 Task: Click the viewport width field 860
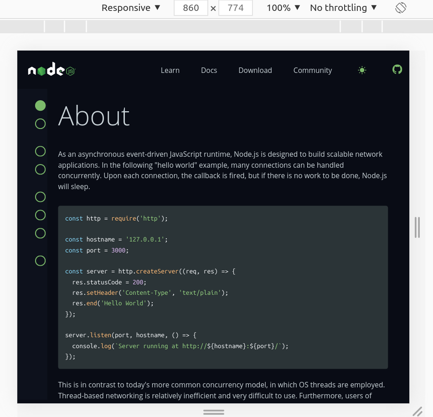pyautogui.click(x=191, y=8)
